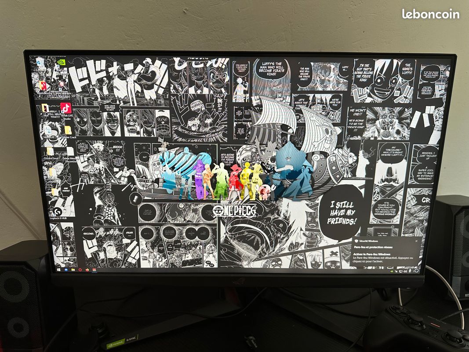
Task: Dismiss the Sécurité Windows notification
Action: point(416,241)
